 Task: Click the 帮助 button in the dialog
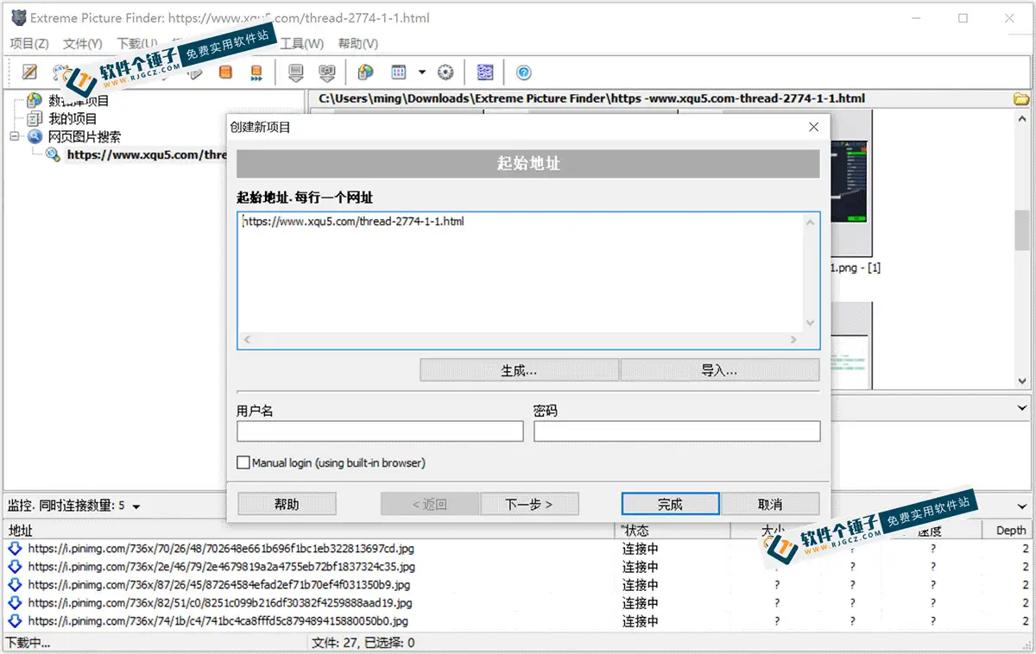pyautogui.click(x=287, y=504)
